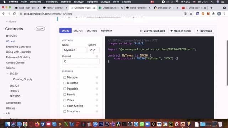Download the generated contract

coord(204,31)
